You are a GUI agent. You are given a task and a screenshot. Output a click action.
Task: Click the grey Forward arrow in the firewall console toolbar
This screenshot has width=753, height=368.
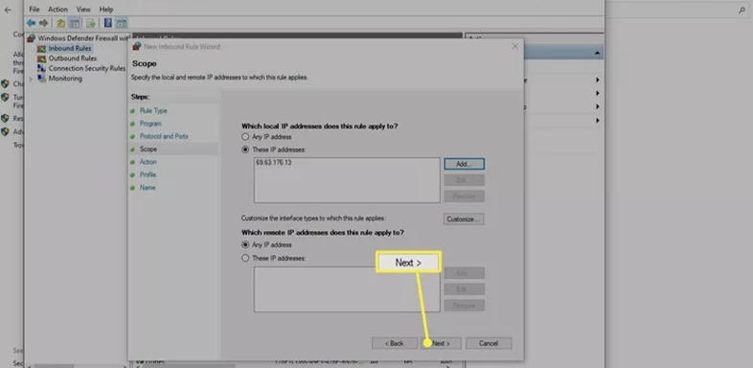pos(44,23)
